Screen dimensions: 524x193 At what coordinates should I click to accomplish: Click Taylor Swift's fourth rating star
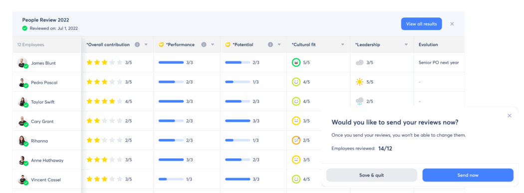pyautogui.click(x=112, y=101)
